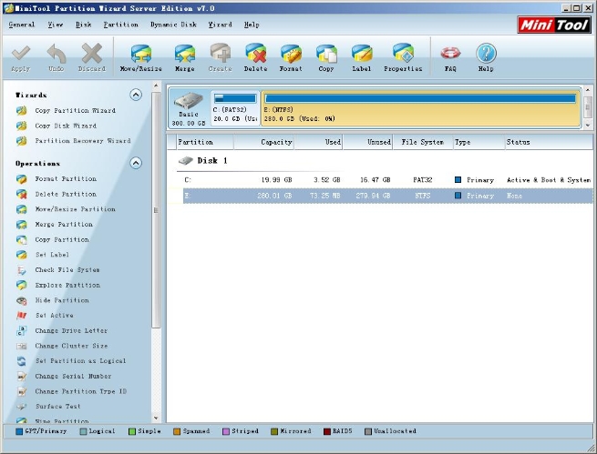Sort by the Status column header
The image size is (597, 454).
click(549, 142)
